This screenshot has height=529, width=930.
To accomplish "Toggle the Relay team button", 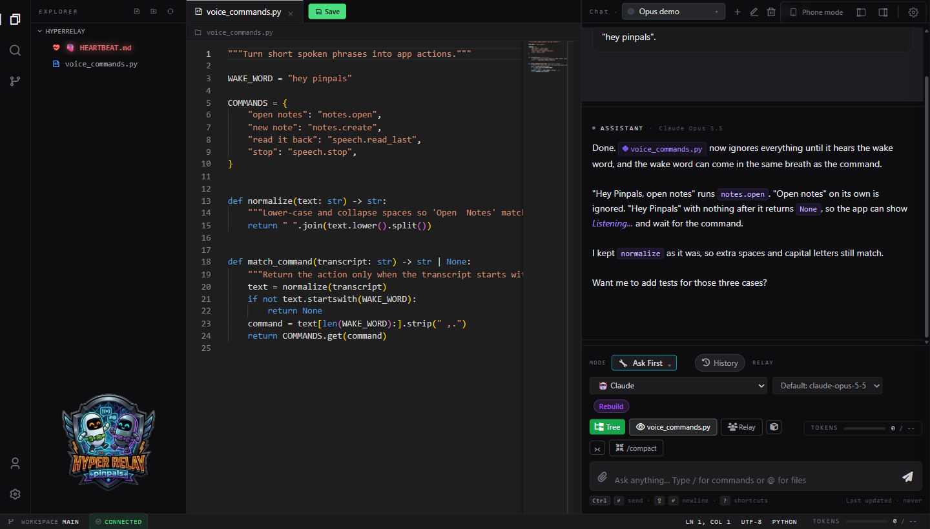I will (741, 427).
